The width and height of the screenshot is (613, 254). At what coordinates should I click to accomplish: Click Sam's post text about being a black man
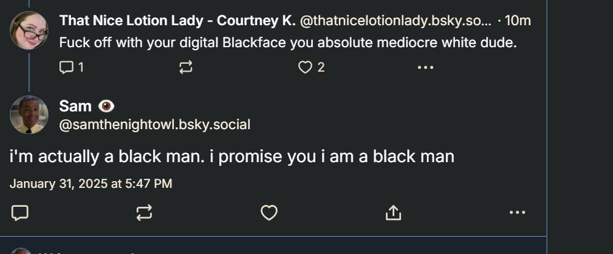(x=232, y=157)
